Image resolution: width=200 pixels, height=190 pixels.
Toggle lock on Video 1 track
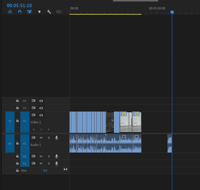coord(17,120)
